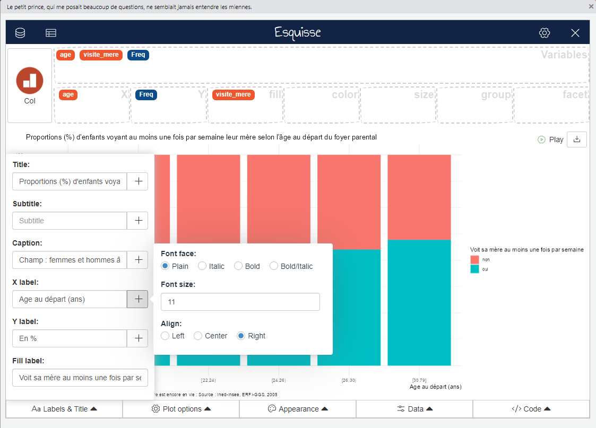This screenshot has width=596, height=428.
Task: Open the settings gear in Esquisse header
Action: [544, 33]
